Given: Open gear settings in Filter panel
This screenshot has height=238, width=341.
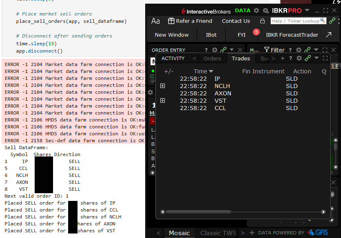Looking at the screenshot, I should pyautogui.click(x=299, y=50).
